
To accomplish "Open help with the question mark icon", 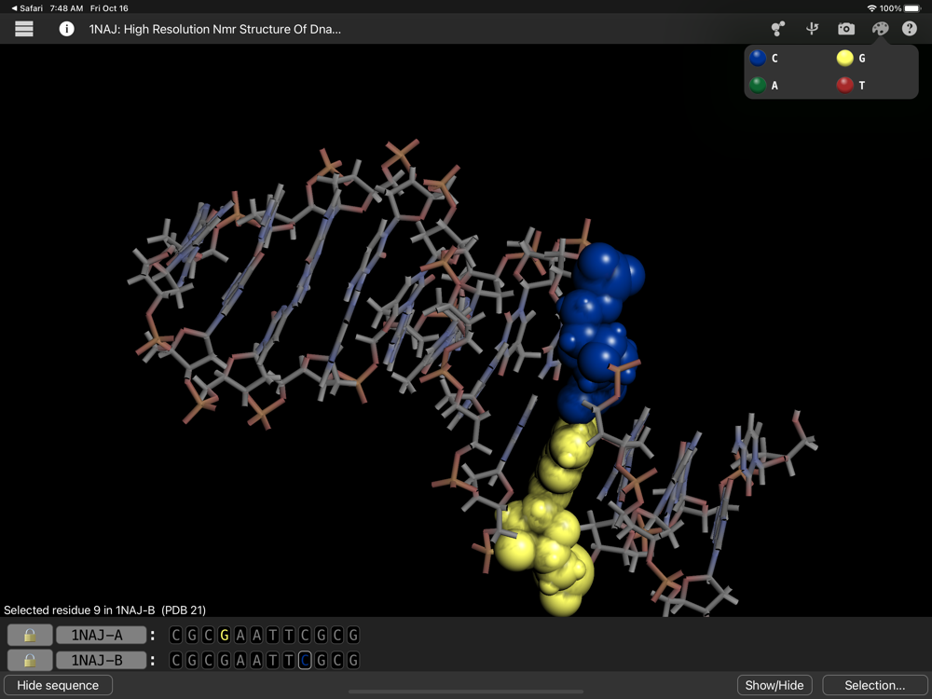I will tap(910, 29).
